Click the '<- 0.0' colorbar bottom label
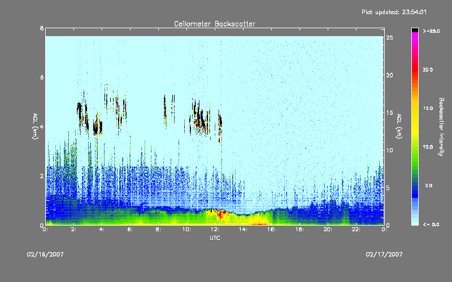Image resolution: width=452 pixels, height=282 pixels. click(x=431, y=224)
